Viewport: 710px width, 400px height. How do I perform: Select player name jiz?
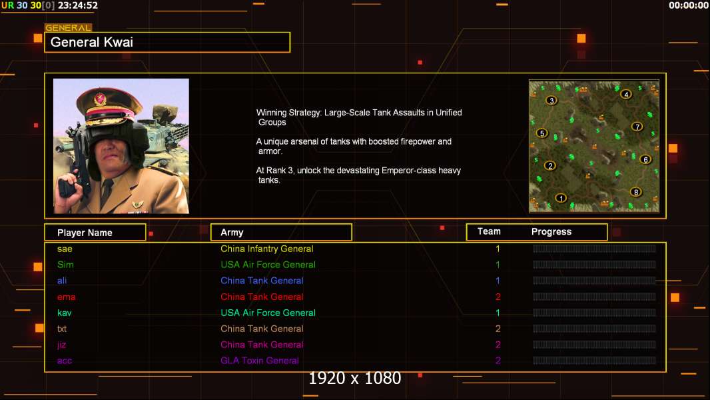coord(61,345)
